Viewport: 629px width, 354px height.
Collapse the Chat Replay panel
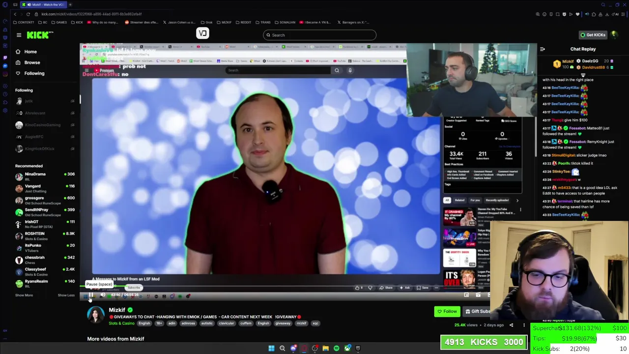(543, 49)
